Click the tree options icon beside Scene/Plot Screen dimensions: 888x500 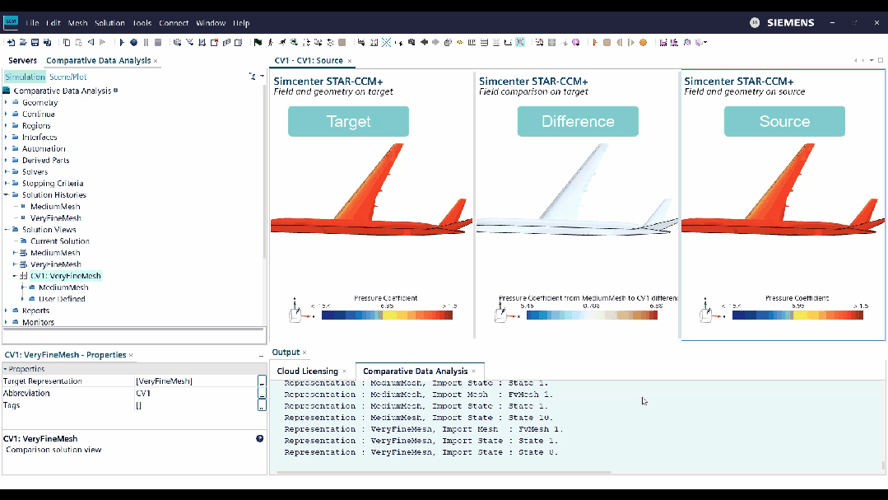253,76
